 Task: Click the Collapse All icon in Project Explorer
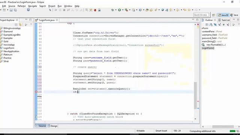(16, 25)
